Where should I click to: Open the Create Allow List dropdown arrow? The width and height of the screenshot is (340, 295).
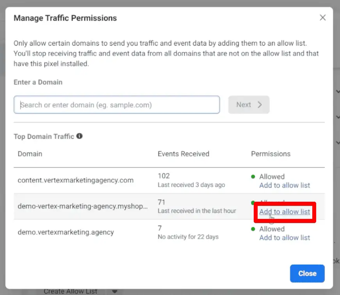114,291
